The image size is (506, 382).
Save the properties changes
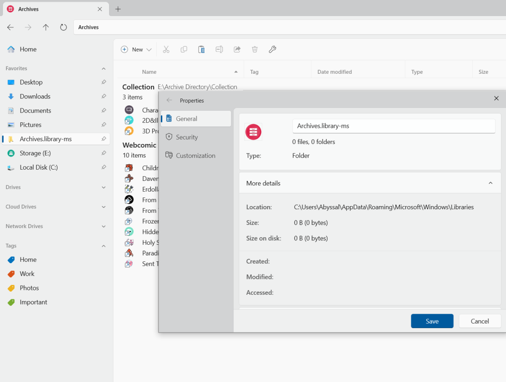pos(432,321)
